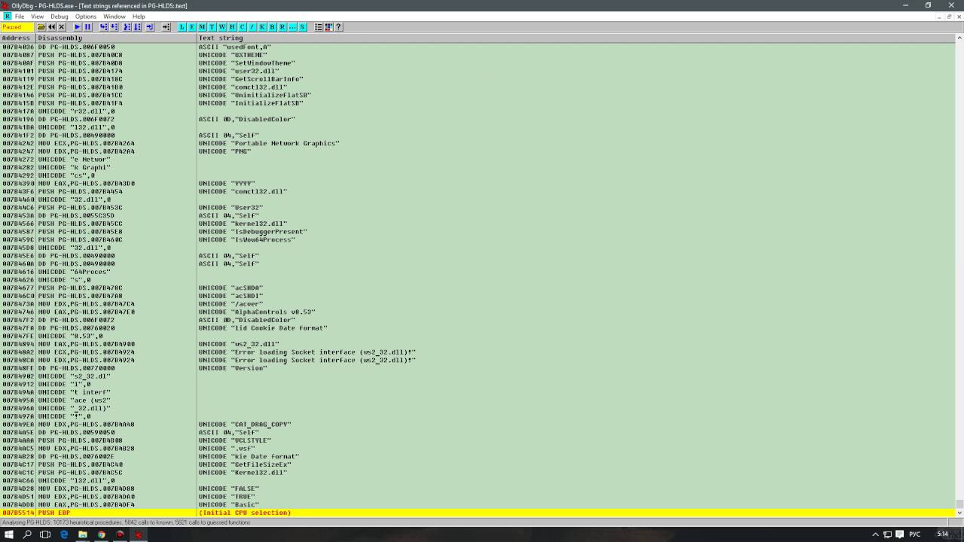Select the "ws2_32.dll" string row
The width and height of the screenshot is (964, 542).
point(477,344)
